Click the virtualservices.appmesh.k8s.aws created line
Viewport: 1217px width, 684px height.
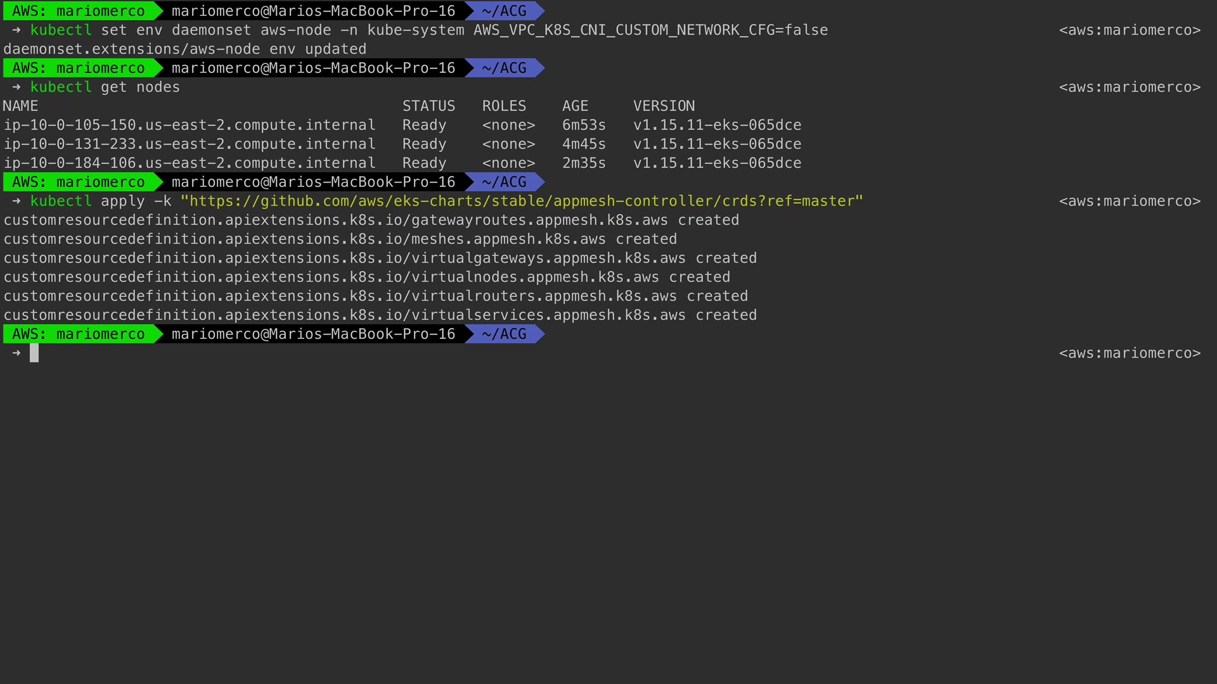point(380,315)
